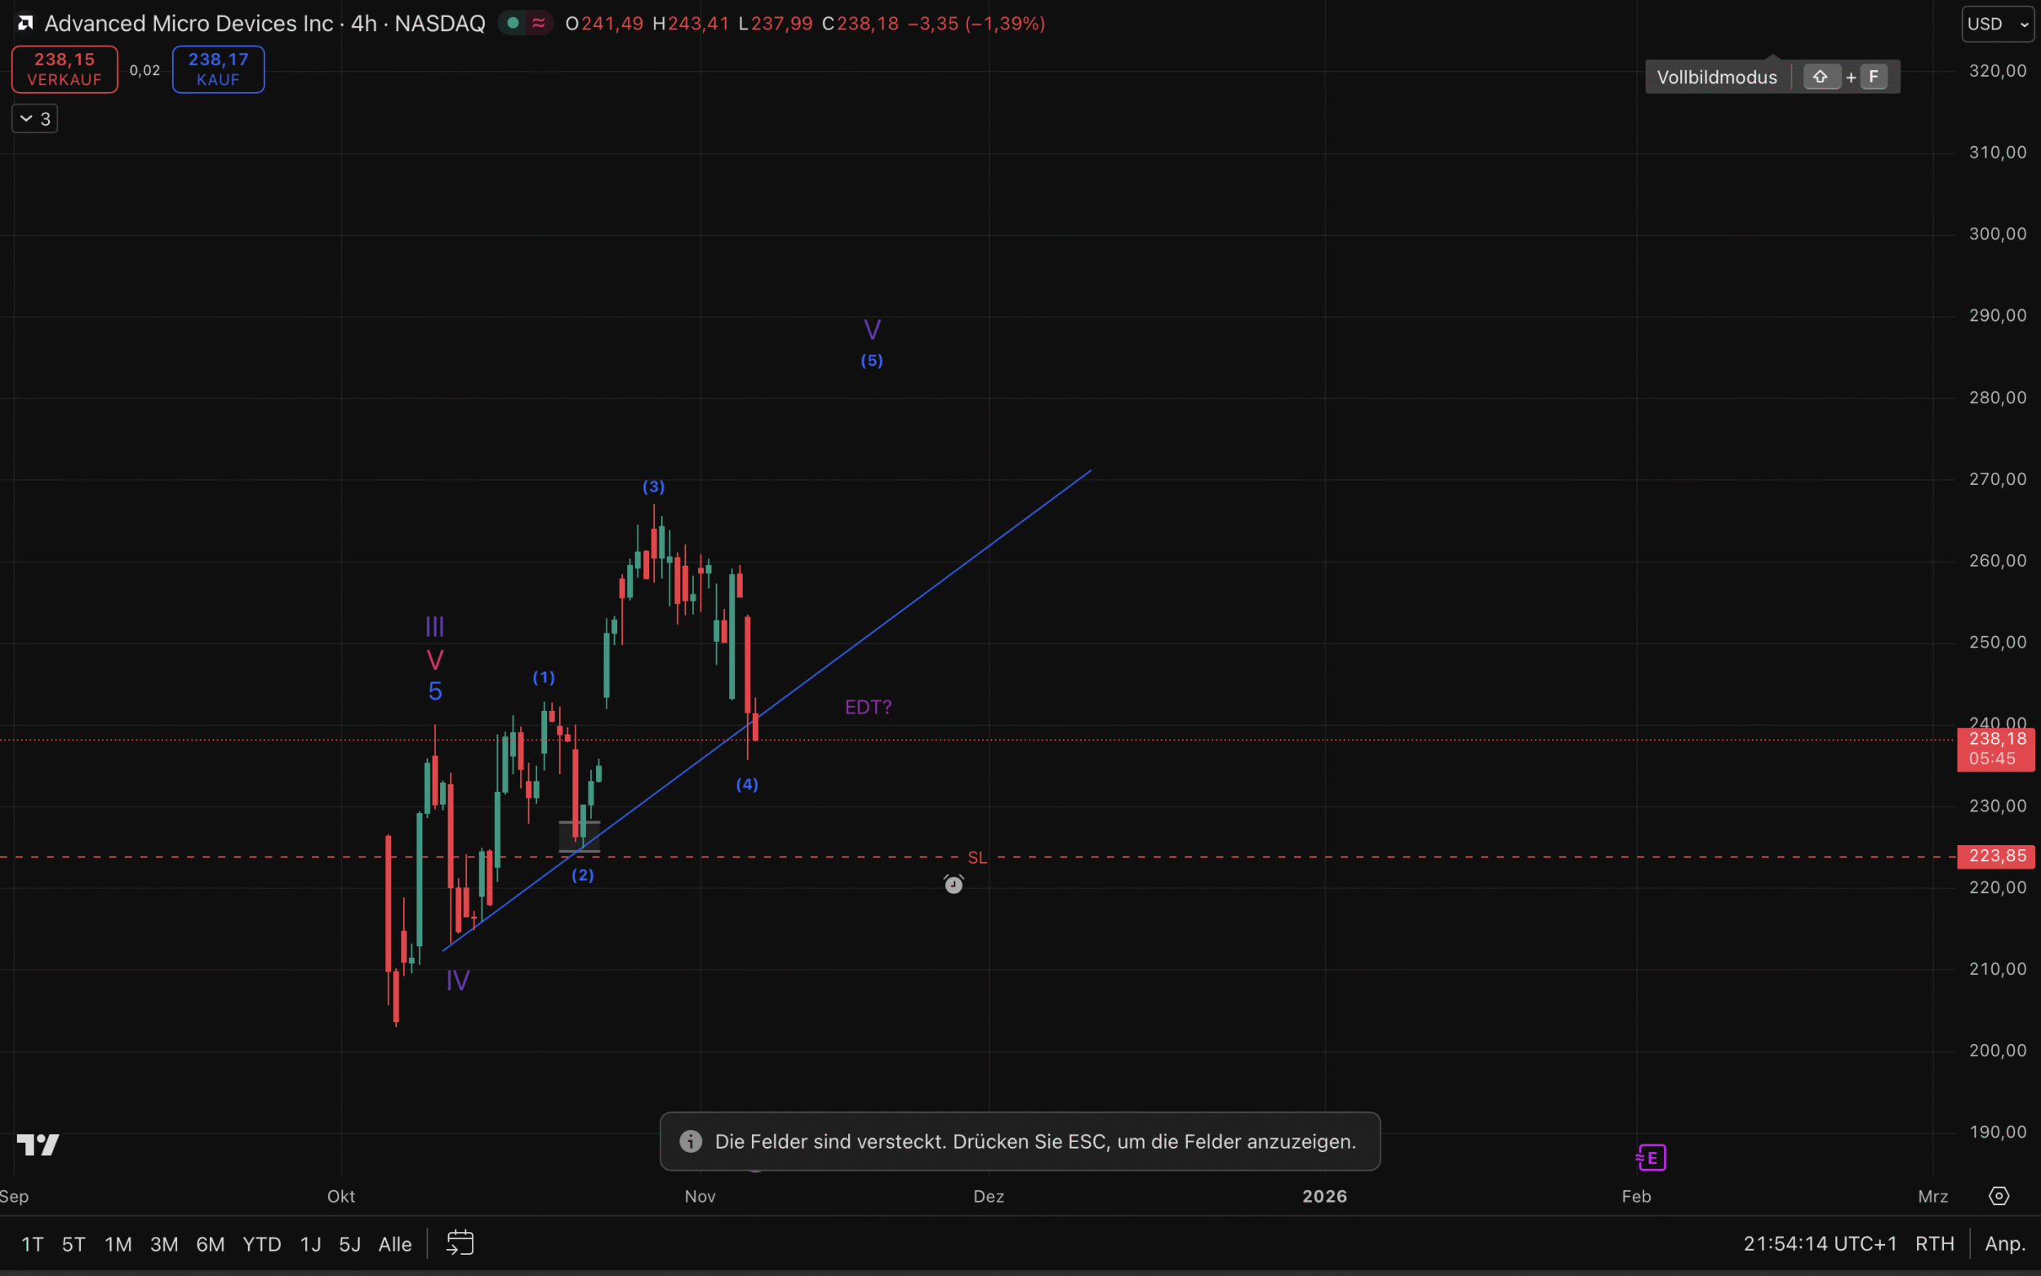Open the timezone menu at 21:54:14 UTC+1
Viewport: 2041px width, 1276px height.
pos(1820,1243)
